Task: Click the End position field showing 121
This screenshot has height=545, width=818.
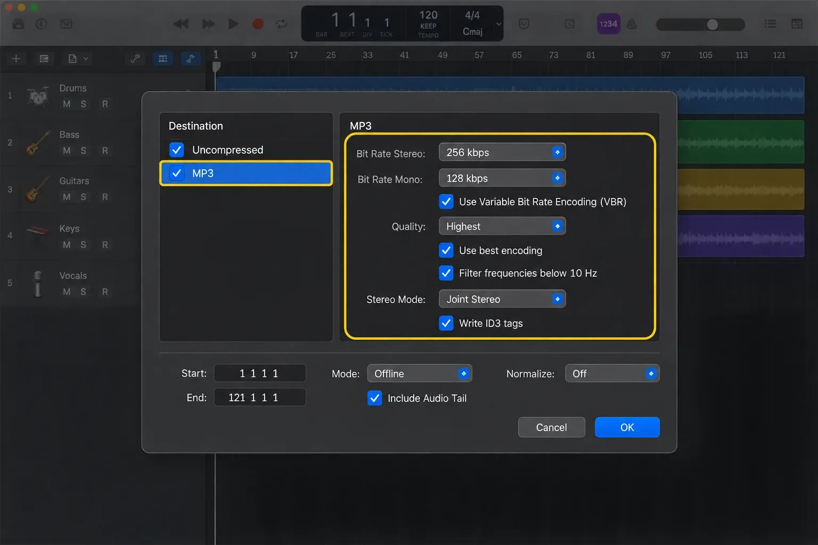Action: pos(260,397)
